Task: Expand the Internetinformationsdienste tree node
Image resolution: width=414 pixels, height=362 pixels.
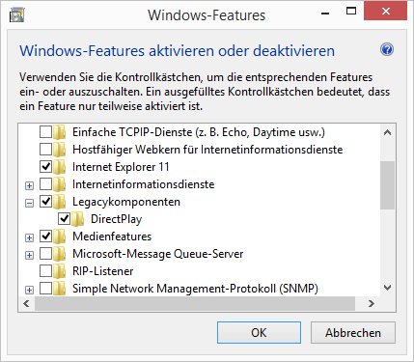Action: tap(29, 185)
